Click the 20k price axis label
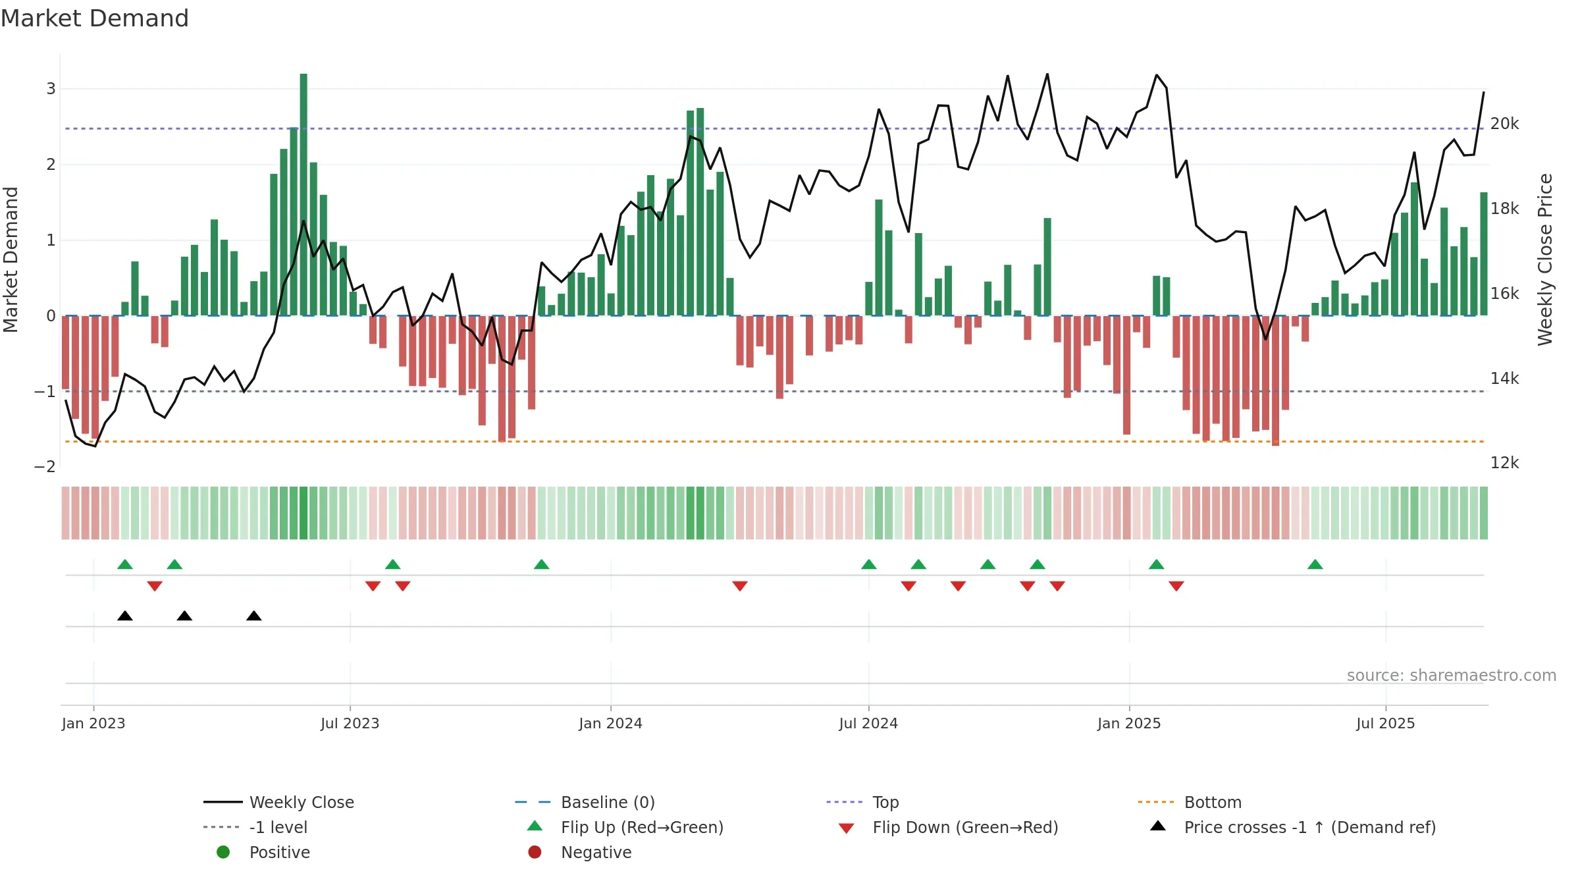Image resolution: width=1580 pixels, height=889 pixels. pos(1505,124)
